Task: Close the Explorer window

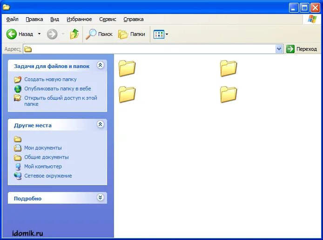Action: pyautogui.click(x=315, y=8)
